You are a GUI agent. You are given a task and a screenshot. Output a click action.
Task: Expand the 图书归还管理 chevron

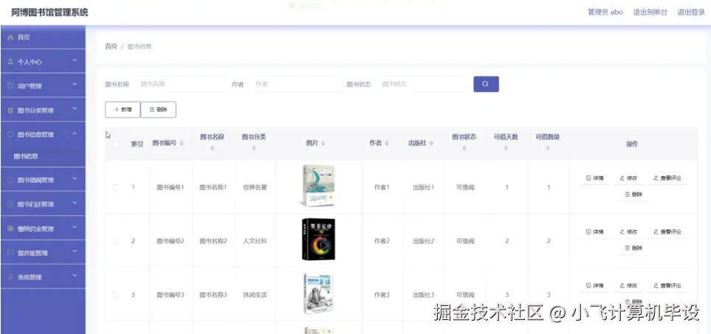[x=75, y=203]
